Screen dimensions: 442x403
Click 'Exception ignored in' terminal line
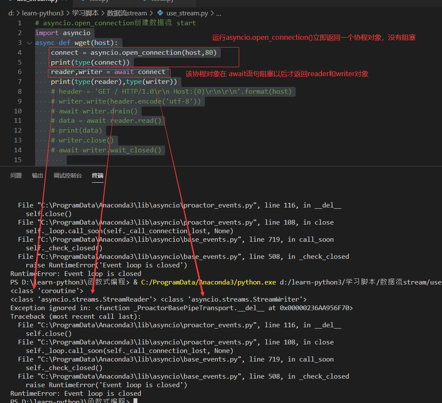pyautogui.click(x=181, y=308)
